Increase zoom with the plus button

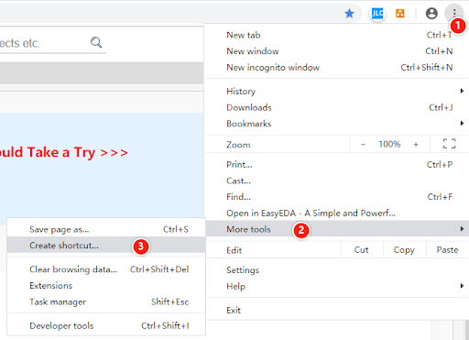416,144
